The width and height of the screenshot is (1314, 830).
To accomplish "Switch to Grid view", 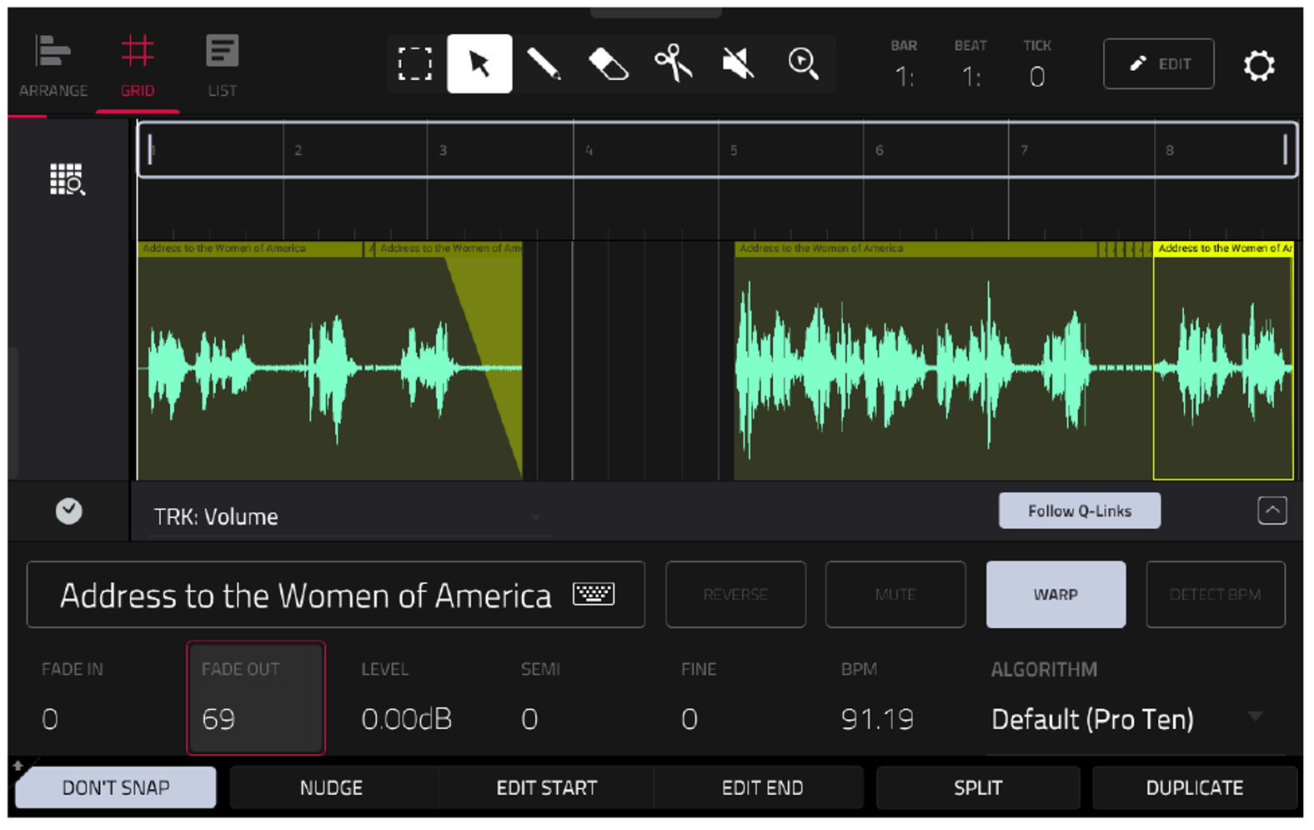I will tap(138, 68).
